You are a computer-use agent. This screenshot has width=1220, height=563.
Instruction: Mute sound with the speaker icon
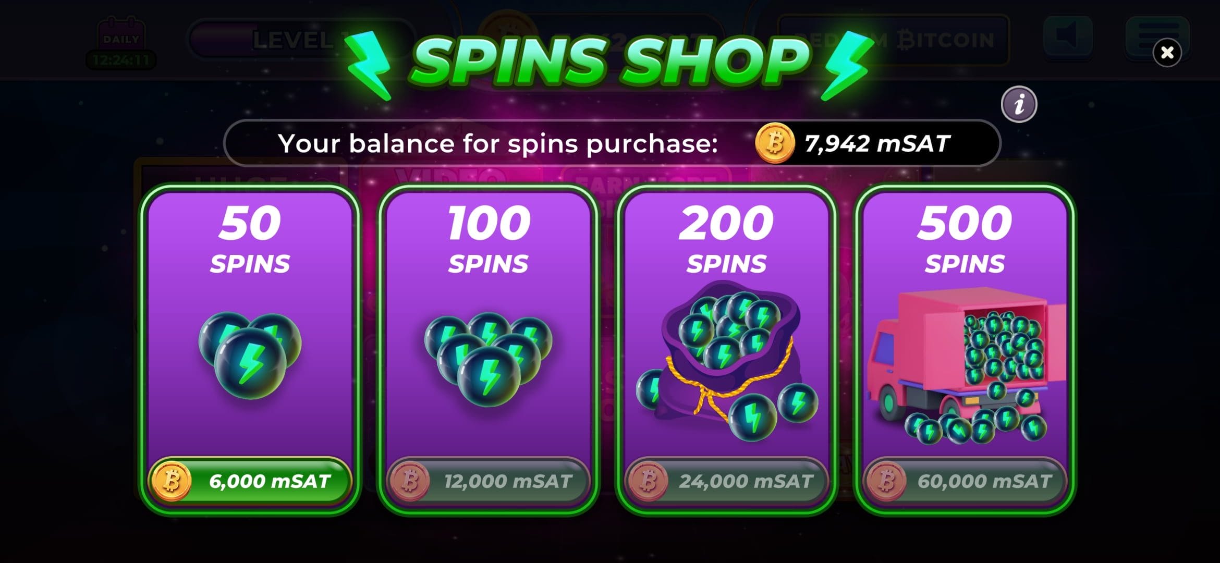click(1068, 36)
